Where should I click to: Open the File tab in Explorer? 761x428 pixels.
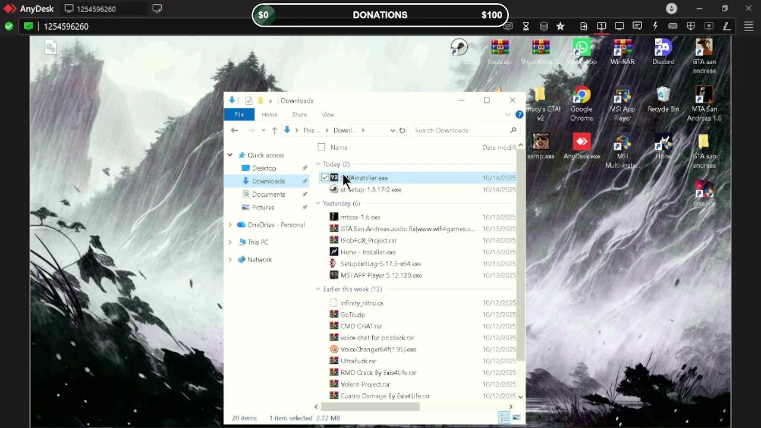click(239, 114)
